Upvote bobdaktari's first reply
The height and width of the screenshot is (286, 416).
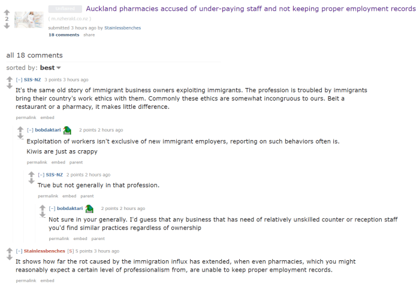(20, 129)
